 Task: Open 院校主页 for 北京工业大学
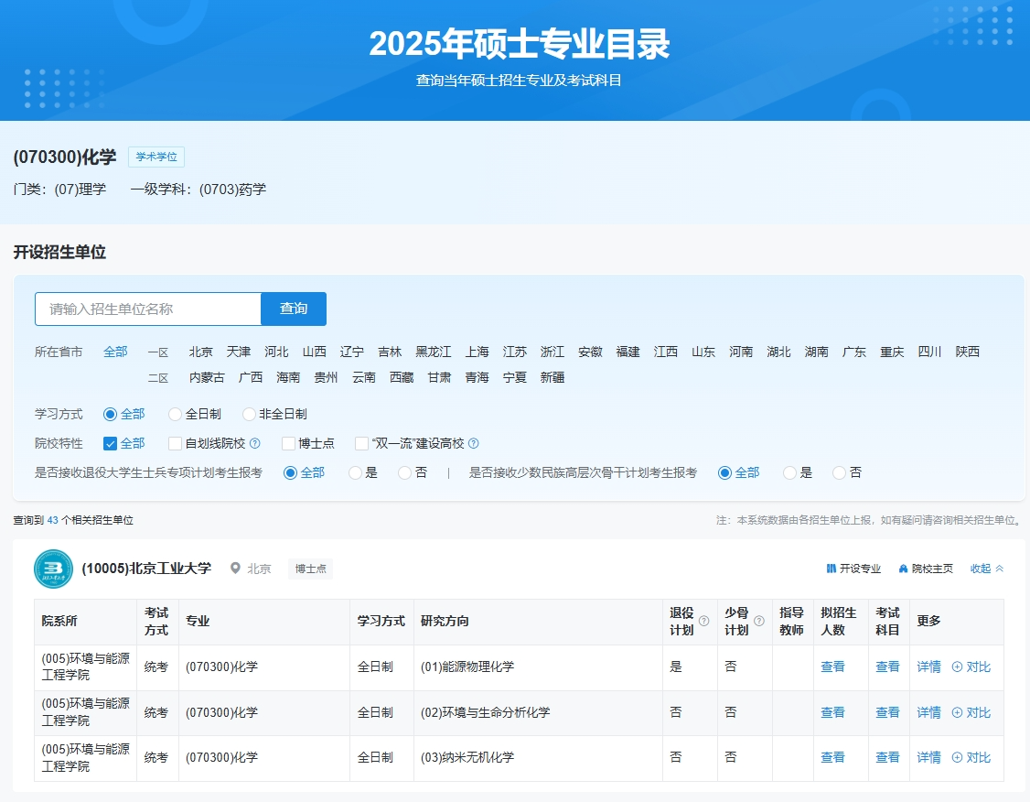[926, 569]
